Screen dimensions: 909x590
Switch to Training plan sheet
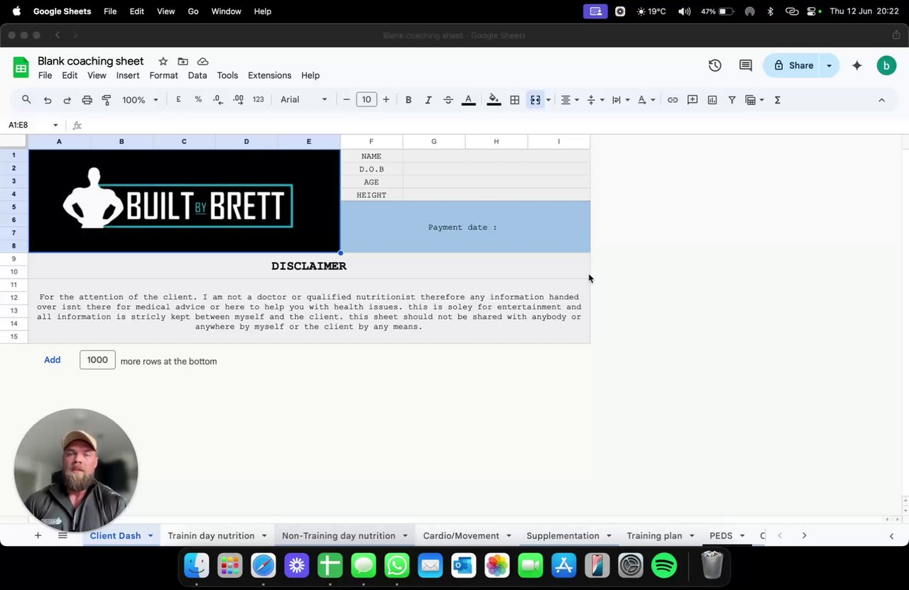654,535
